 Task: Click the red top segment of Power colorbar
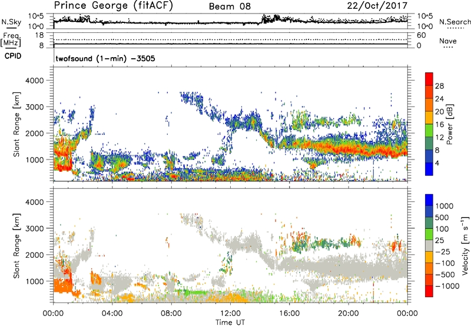pyautogui.click(x=429, y=79)
